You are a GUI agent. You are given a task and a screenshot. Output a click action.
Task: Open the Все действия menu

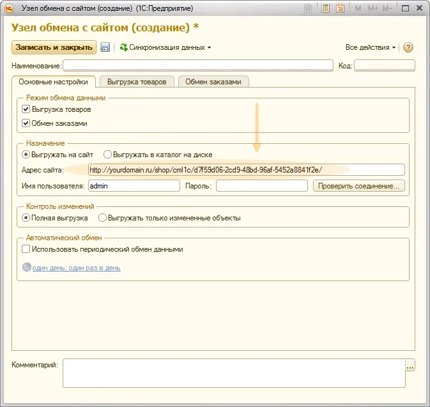(x=371, y=47)
